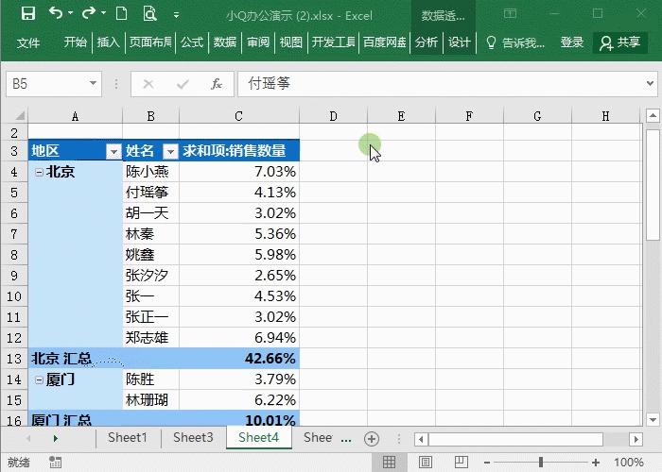662x472 pixels.
Task: Open the redo history dropdown arrow
Action: click(103, 13)
